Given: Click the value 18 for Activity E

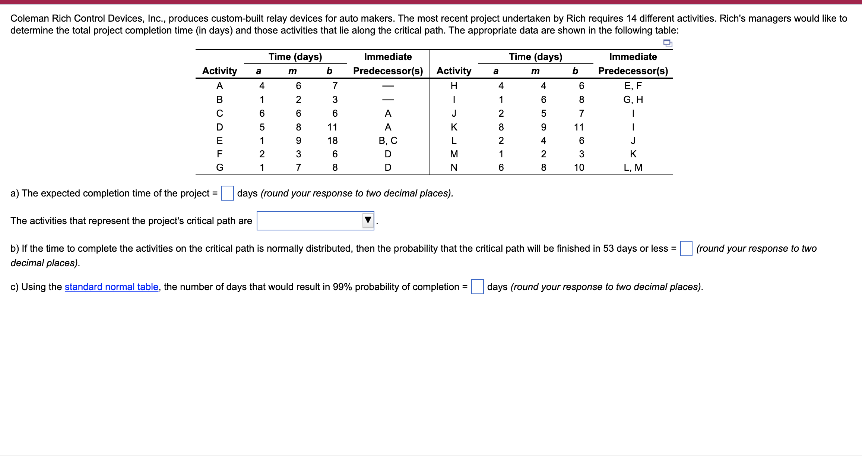Looking at the screenshot, I should (x=332, y=140).
